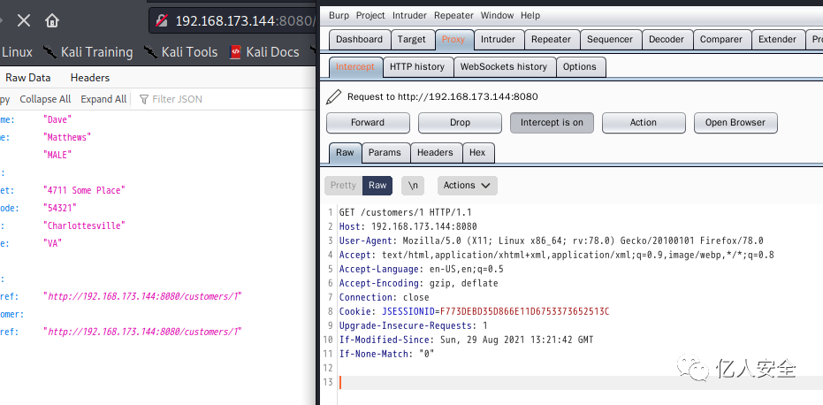823x405 pixels.
Task: Click the "VA" state value
Action: (x=53, y=244)
